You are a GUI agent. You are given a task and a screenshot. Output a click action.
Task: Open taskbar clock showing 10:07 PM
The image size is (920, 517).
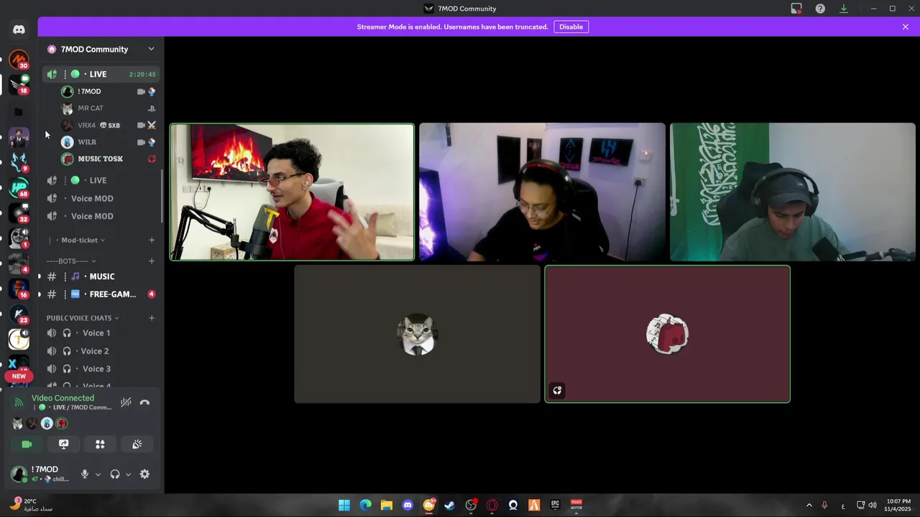coord(898,505)
